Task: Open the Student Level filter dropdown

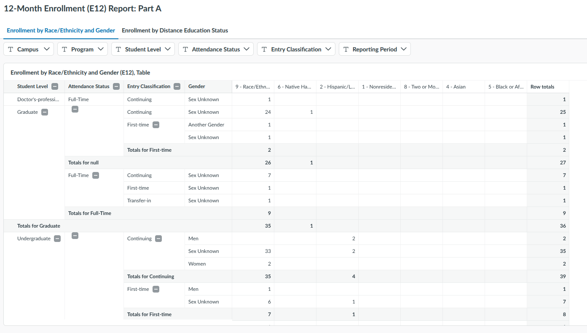Action: click(143, 49)
